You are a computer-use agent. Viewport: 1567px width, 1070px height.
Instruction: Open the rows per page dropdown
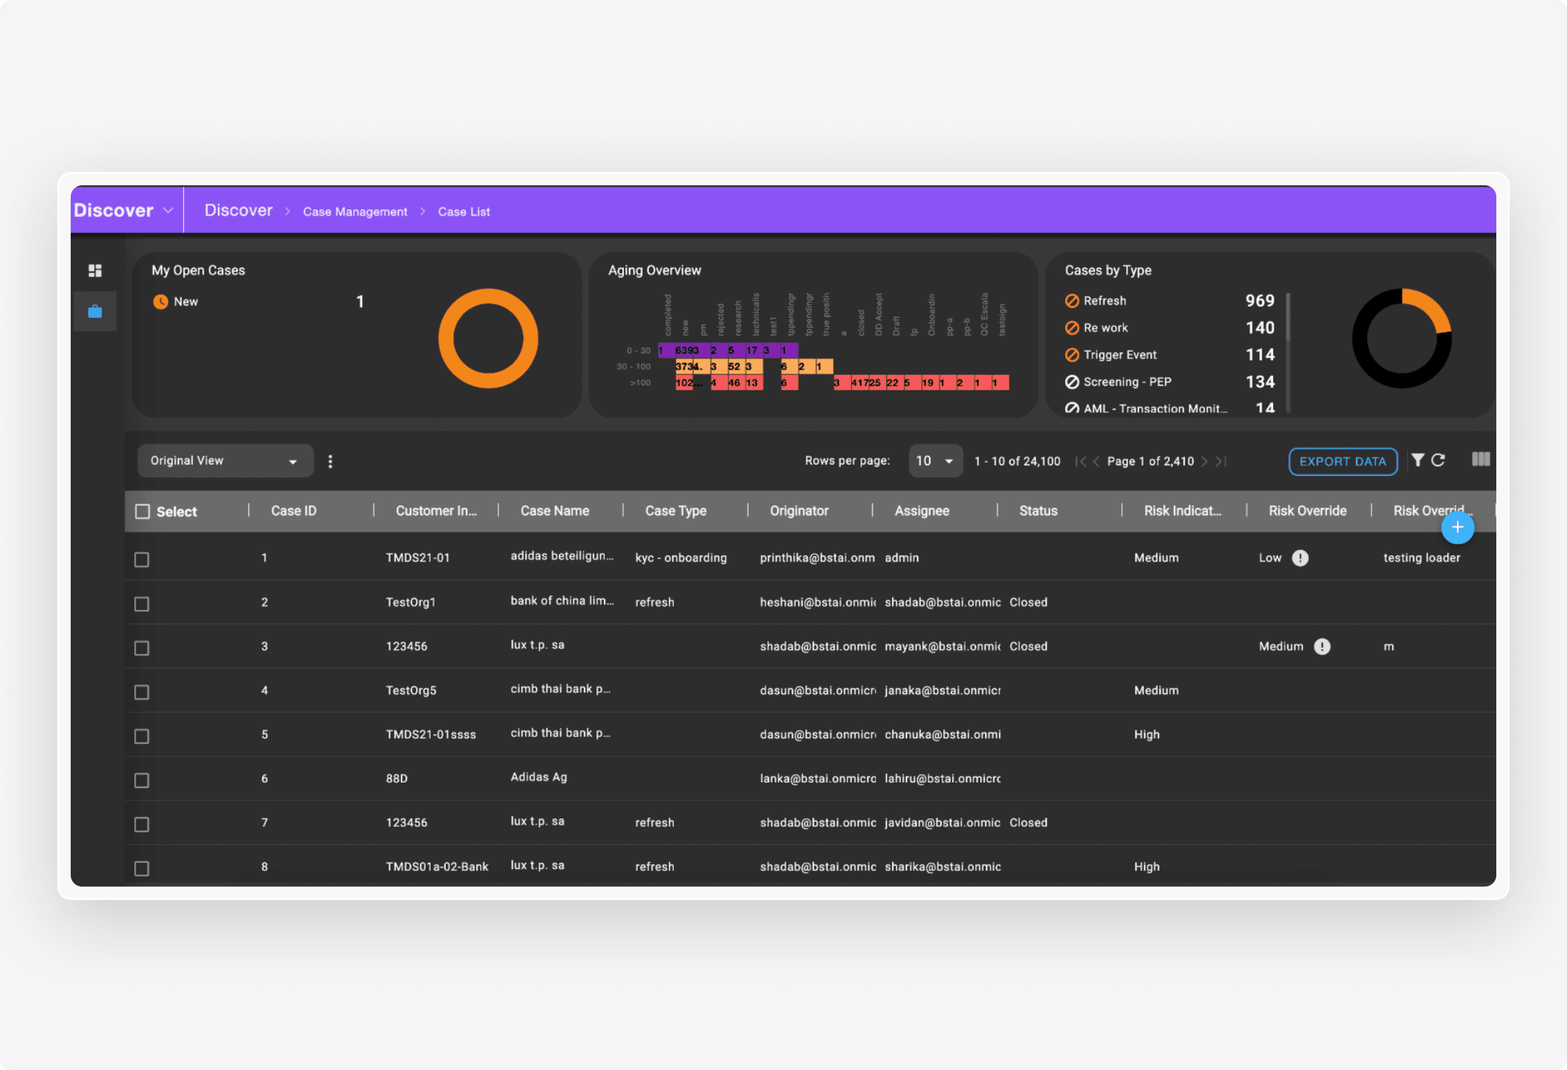tap(935, 460)
